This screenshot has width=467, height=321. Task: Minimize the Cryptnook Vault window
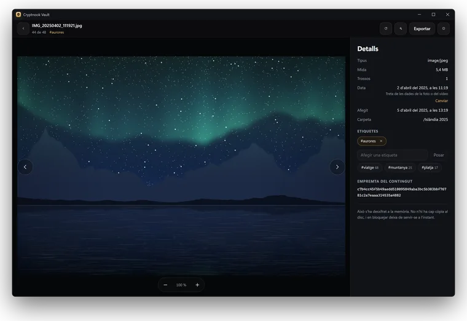click(419, 14)
